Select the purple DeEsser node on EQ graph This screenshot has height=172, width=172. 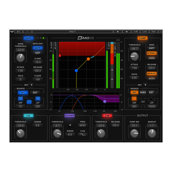pyautogui.click(x=105, y=101)
